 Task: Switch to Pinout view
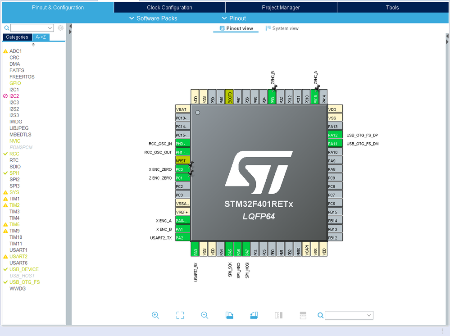pos(236,28)
